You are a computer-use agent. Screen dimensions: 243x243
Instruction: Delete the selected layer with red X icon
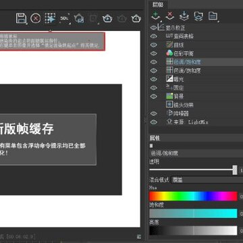(x=170, y=16)
